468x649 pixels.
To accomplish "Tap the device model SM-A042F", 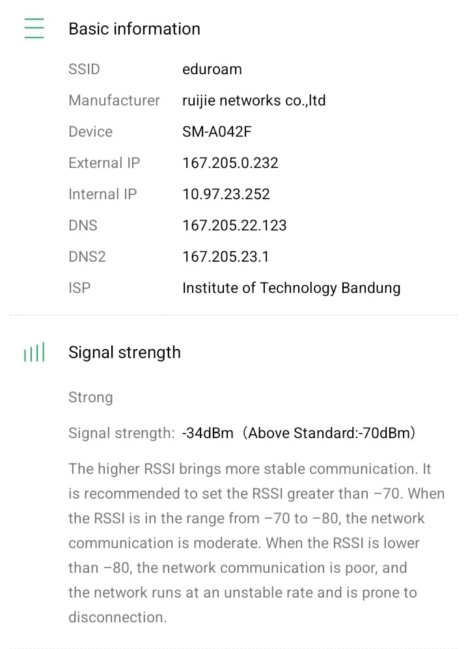I will [x=217, y=131].
